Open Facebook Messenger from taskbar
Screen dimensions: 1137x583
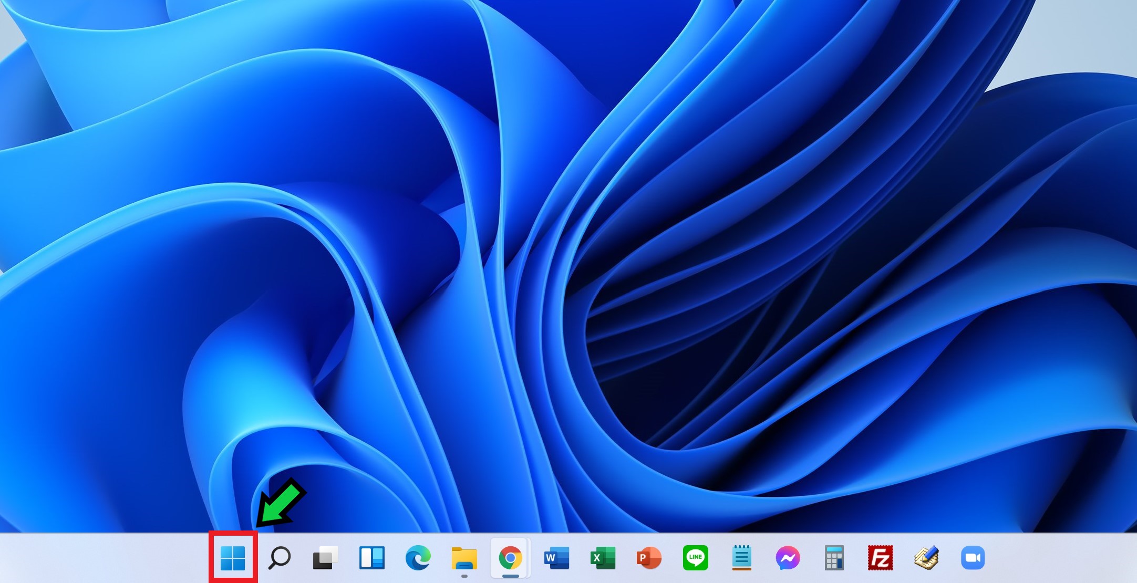point(788,558)
